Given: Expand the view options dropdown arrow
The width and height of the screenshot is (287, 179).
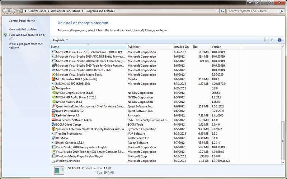Looking at the screenshot, I should 272,40.
